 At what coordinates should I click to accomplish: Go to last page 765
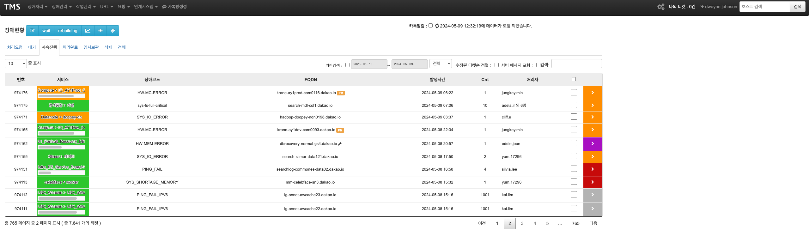pyautogui.click(x=576, y=223)
